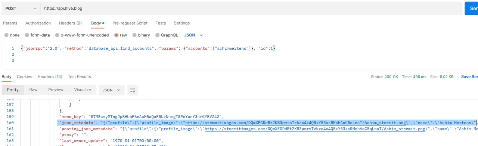Switch to Pretty response view
Viewport: 478px width, 146px height.
[13, 90]
